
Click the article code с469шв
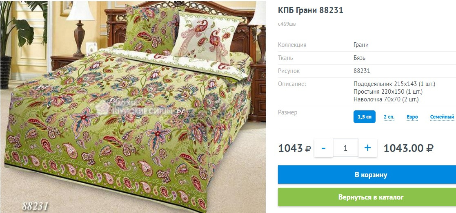287,24
